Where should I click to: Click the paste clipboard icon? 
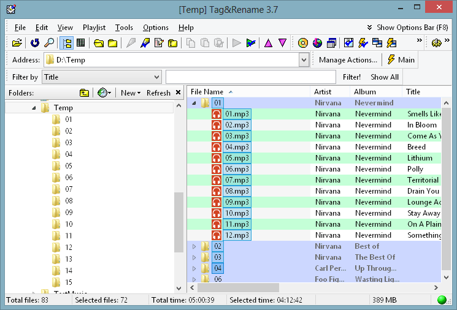205,43
